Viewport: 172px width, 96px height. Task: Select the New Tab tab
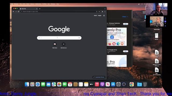tap(28, 9)
